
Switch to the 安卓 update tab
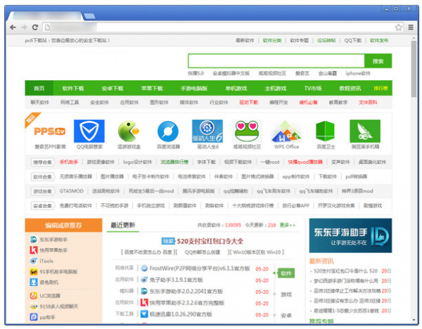(x=286, y=315)
